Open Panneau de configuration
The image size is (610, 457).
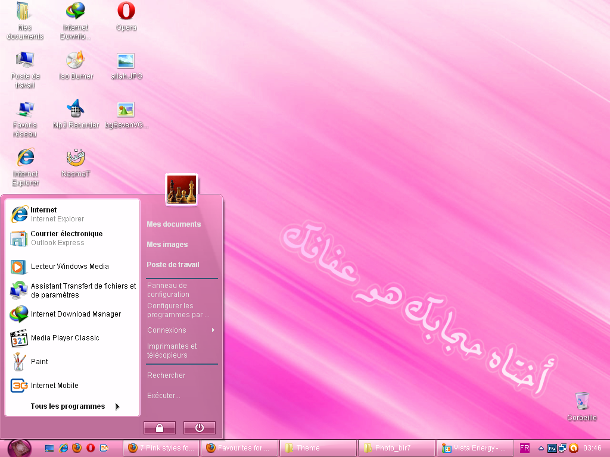click(x=168, y=290)
